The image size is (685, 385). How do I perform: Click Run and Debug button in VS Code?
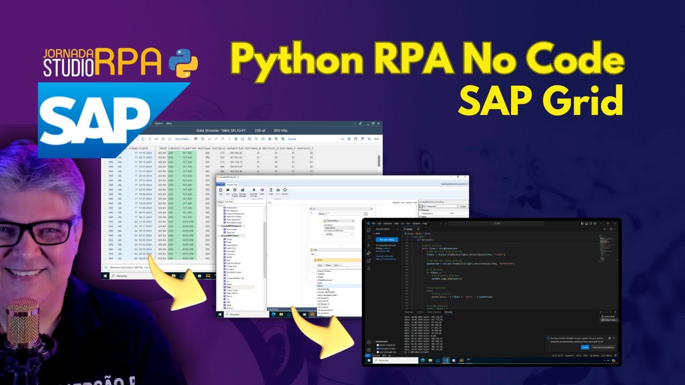(387, 240)
